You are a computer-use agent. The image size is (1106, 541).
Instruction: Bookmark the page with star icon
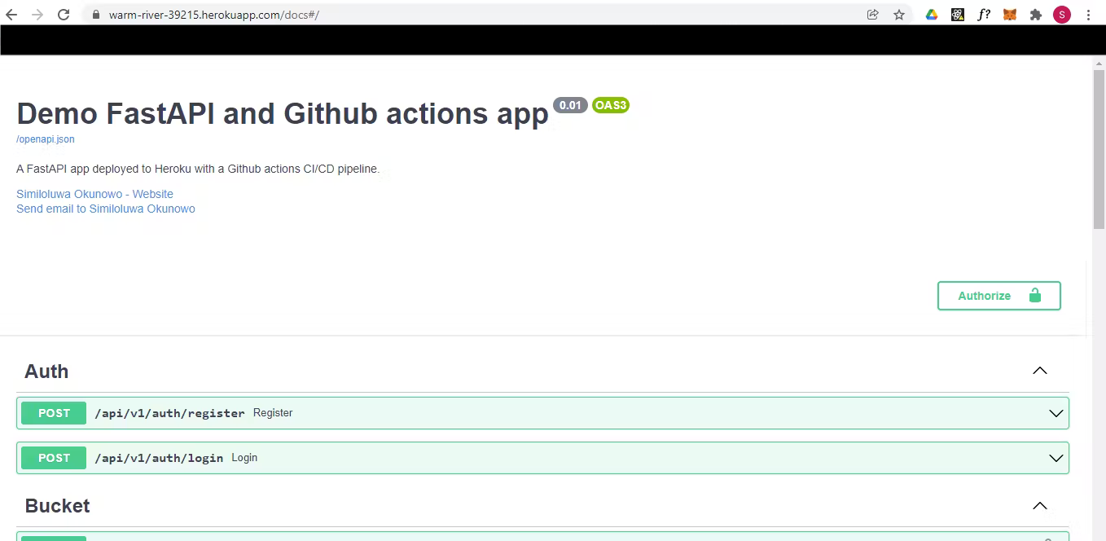tap(899, 15)
